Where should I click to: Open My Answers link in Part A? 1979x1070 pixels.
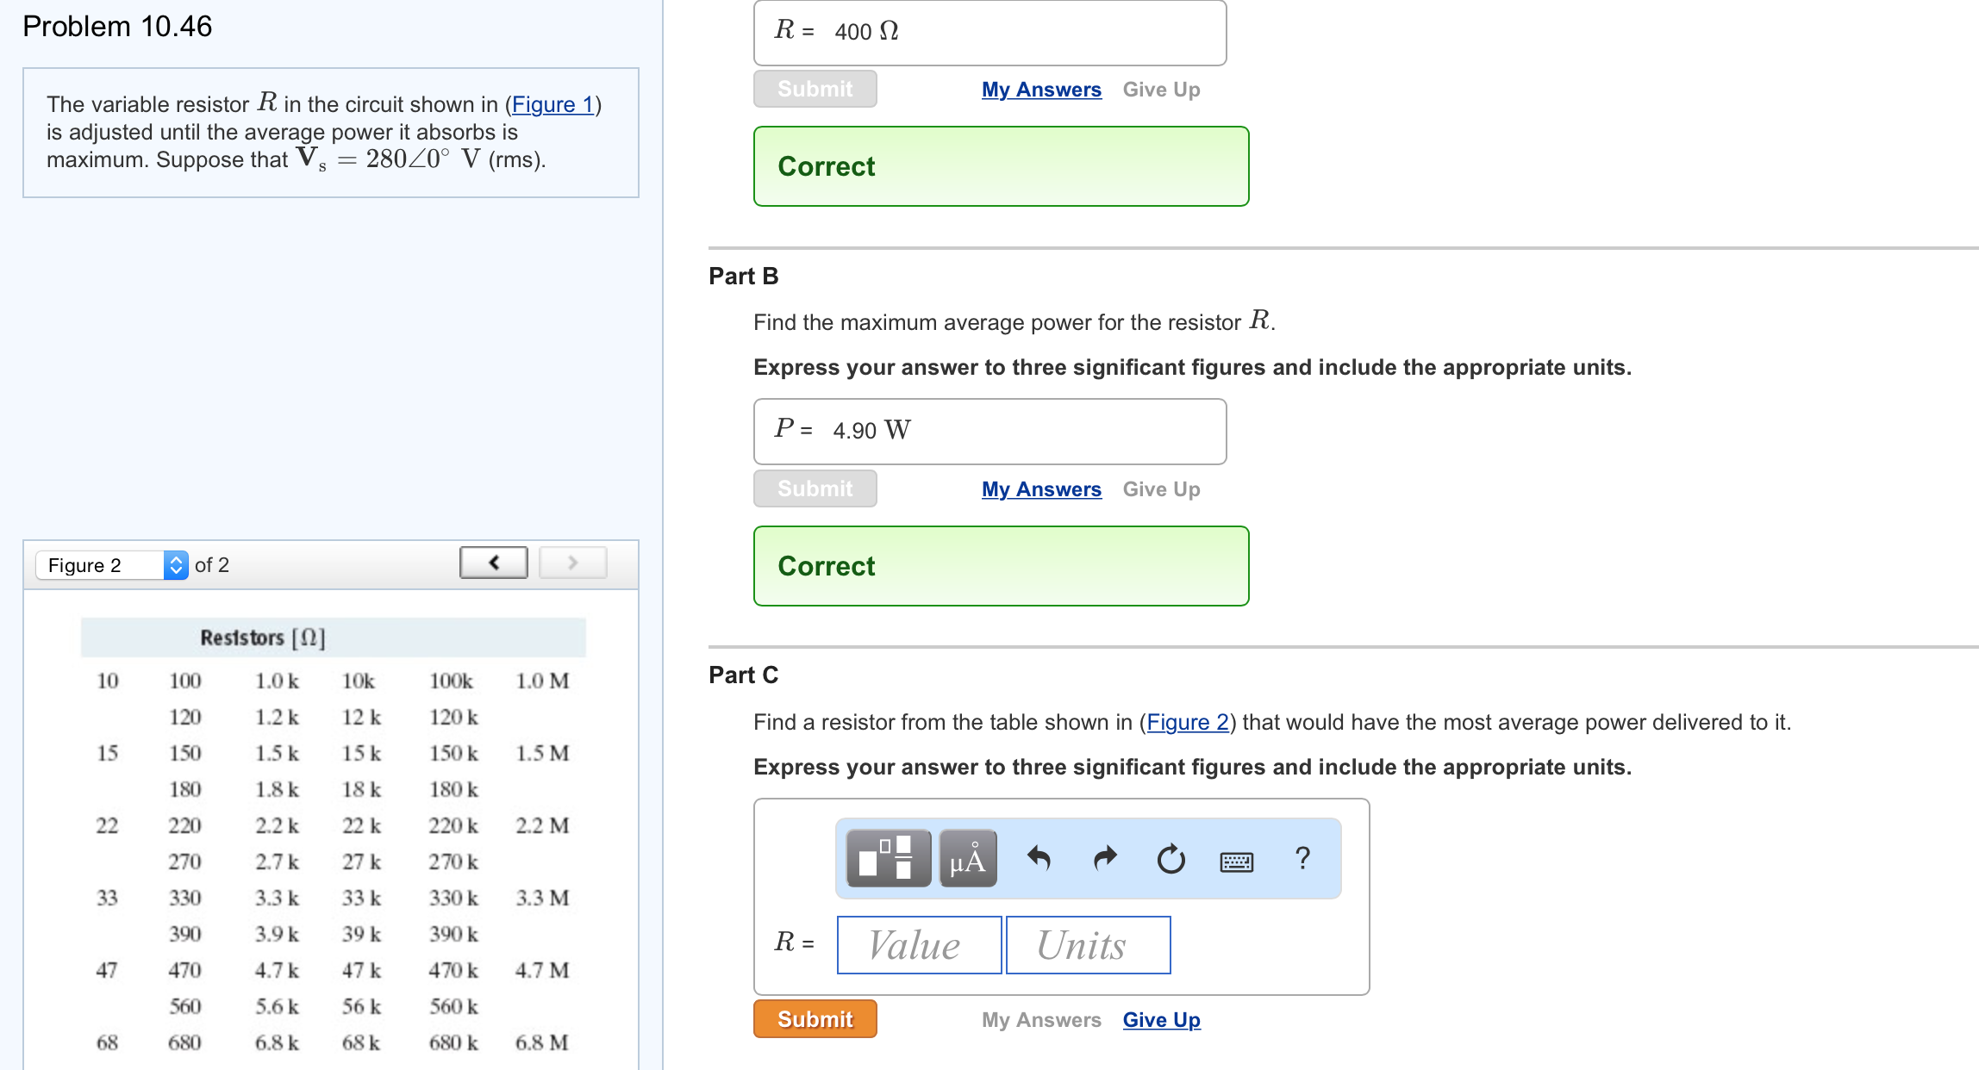pyautogui.click(x=1040, y=89)
